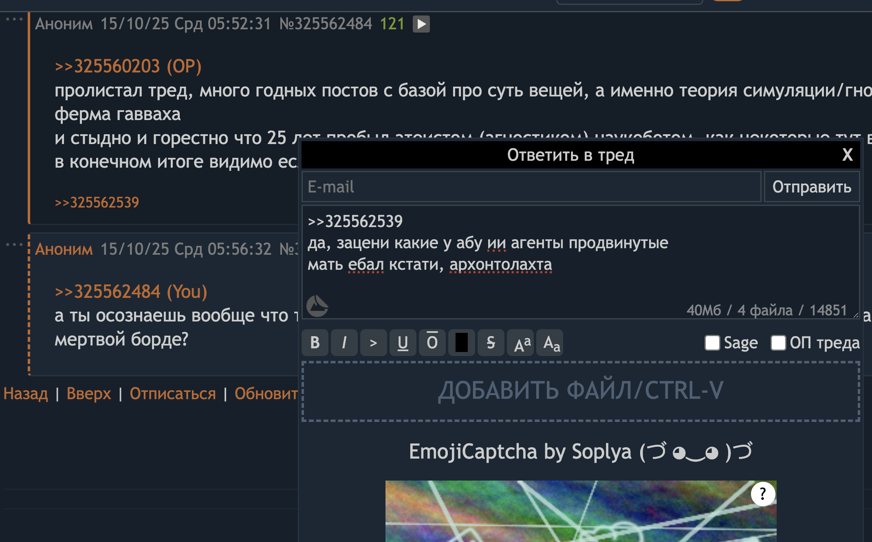This screenshot has height=542, width=872.
Task: Insert quote with greentext button
Action: coord(373,343)
